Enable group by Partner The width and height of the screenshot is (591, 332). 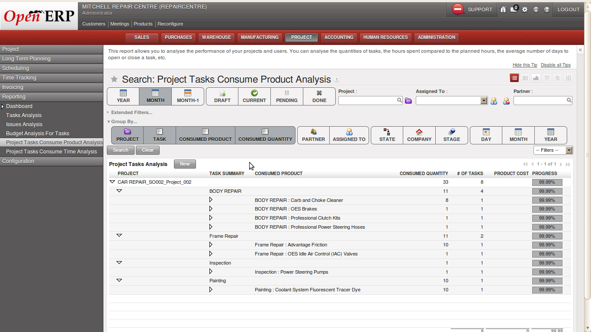(x=313, y=135)
